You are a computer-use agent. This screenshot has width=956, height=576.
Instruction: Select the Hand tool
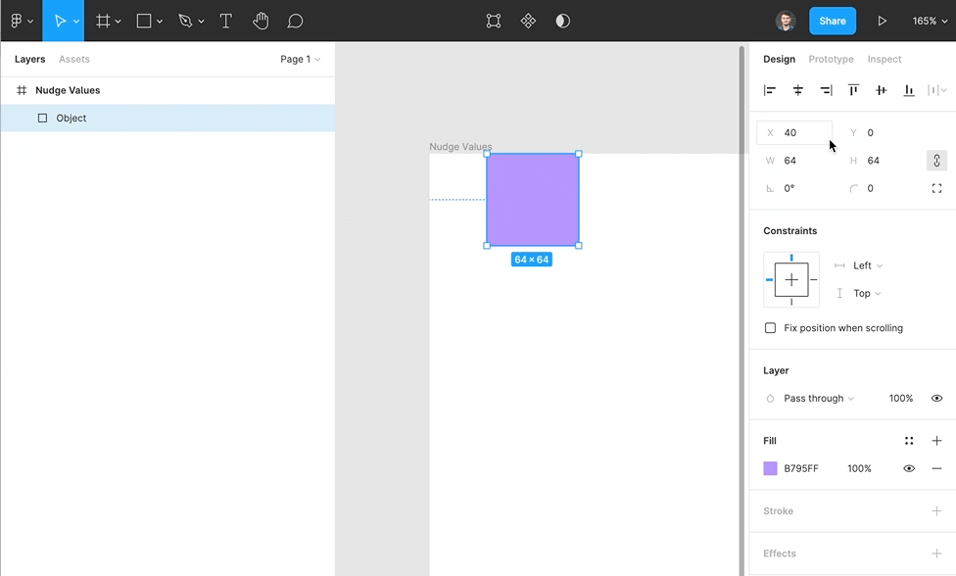click(x=261, y=21)
